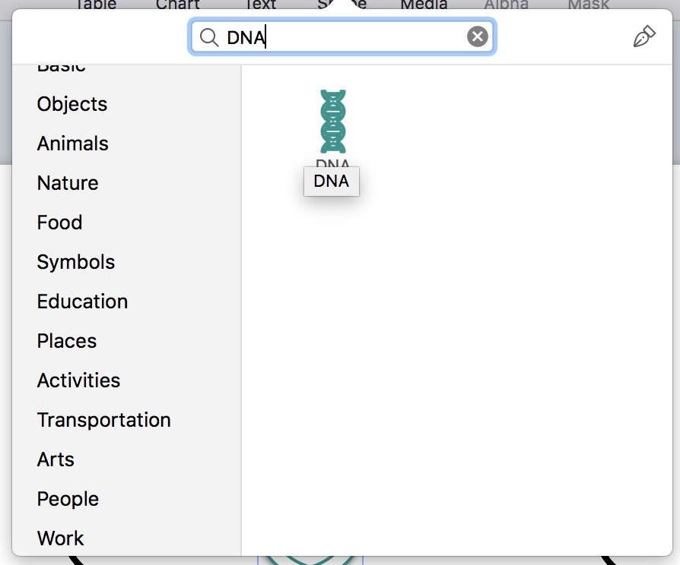Viewport: 680px width, 565px height.
Task: Select the Objects category
Action: pos(72,104)
